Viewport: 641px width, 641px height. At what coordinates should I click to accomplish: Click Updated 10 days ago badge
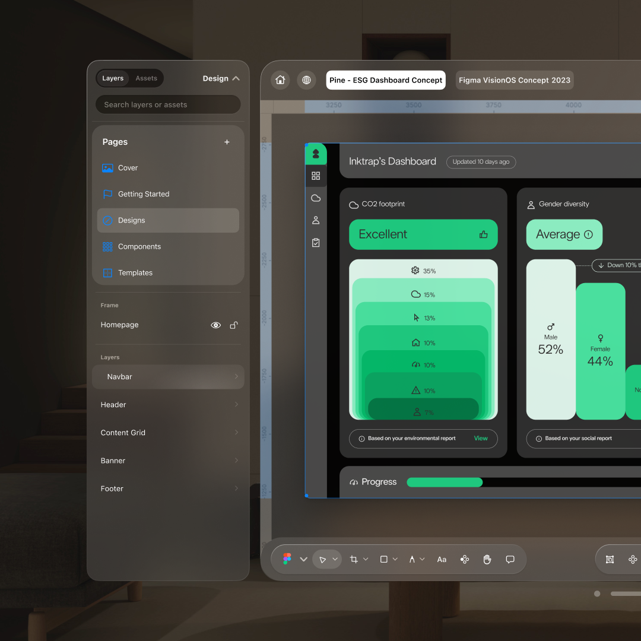point(481,162)
